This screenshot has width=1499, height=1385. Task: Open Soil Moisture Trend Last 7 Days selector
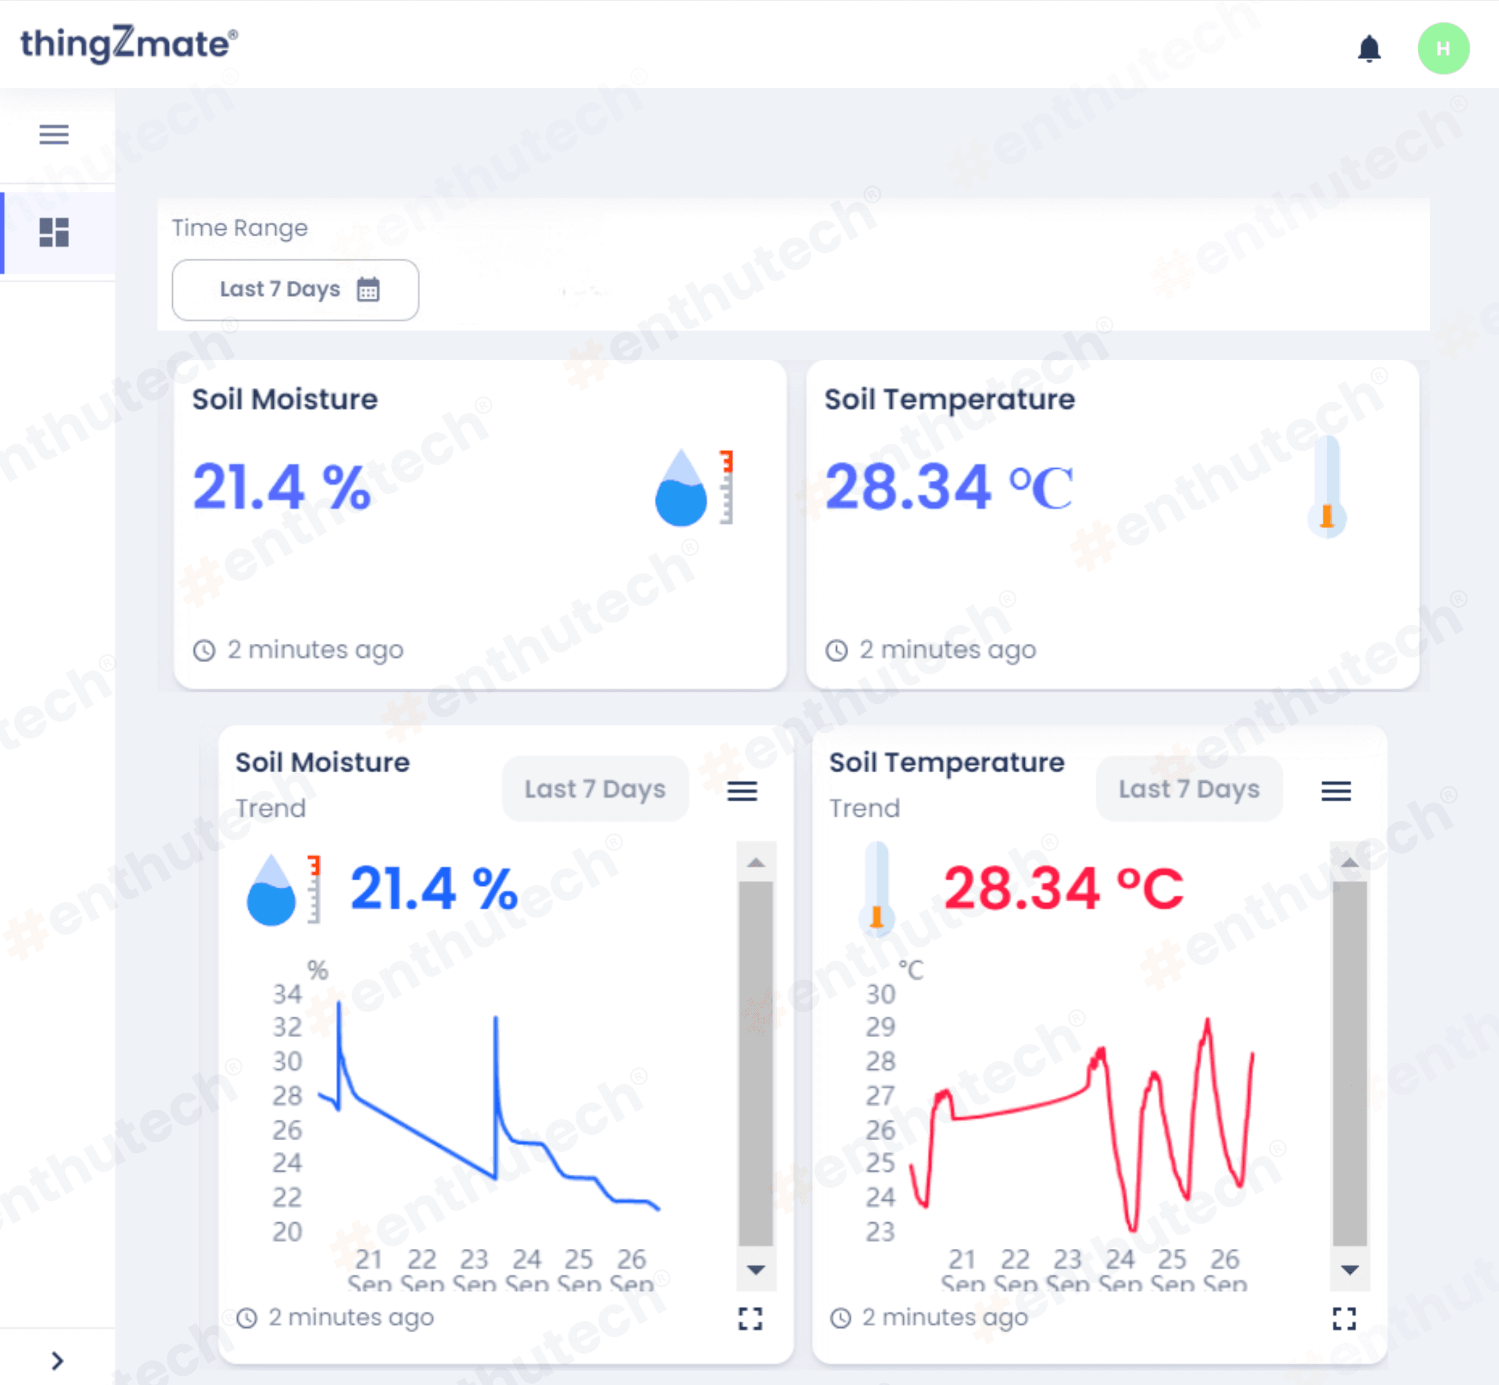point(594,788)
